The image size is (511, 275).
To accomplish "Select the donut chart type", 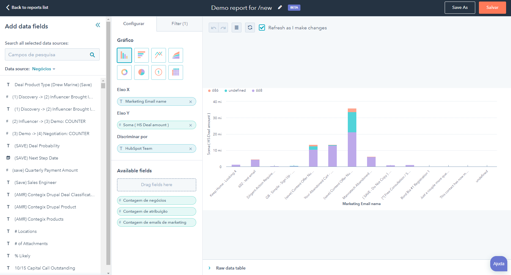I will (x=124, y=72).
